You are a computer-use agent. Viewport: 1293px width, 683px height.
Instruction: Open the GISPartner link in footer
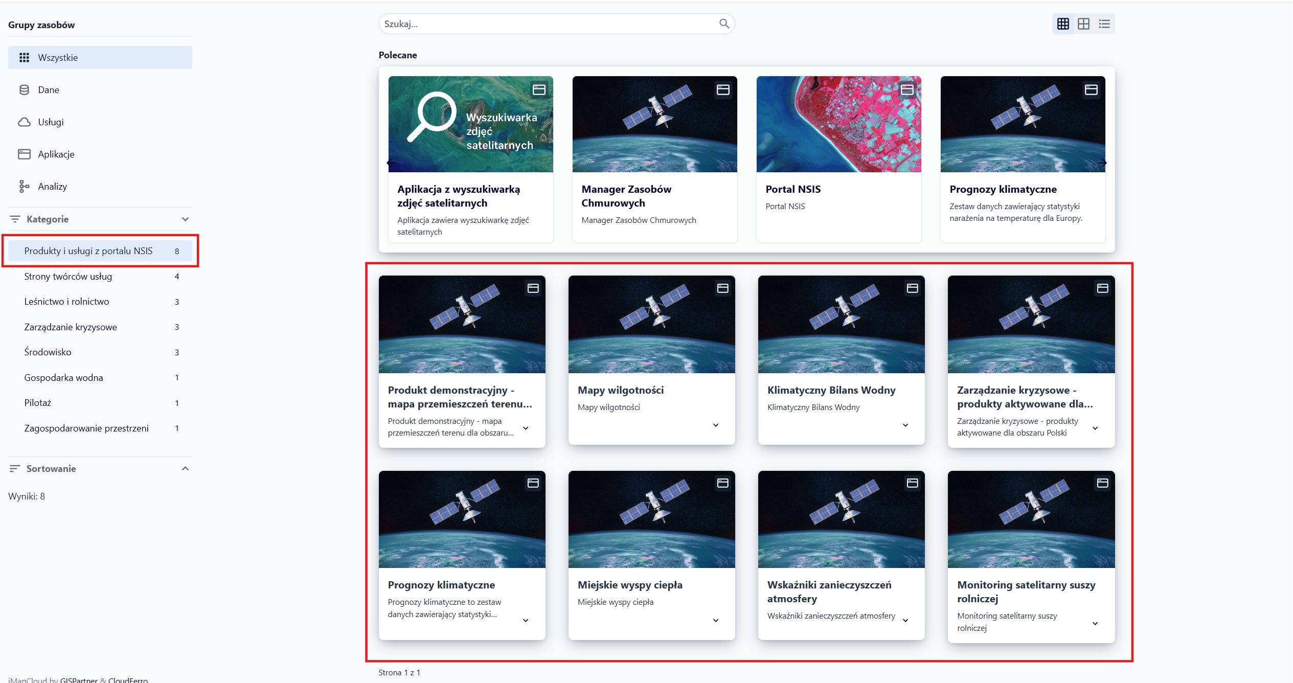(x=79, y=680)
